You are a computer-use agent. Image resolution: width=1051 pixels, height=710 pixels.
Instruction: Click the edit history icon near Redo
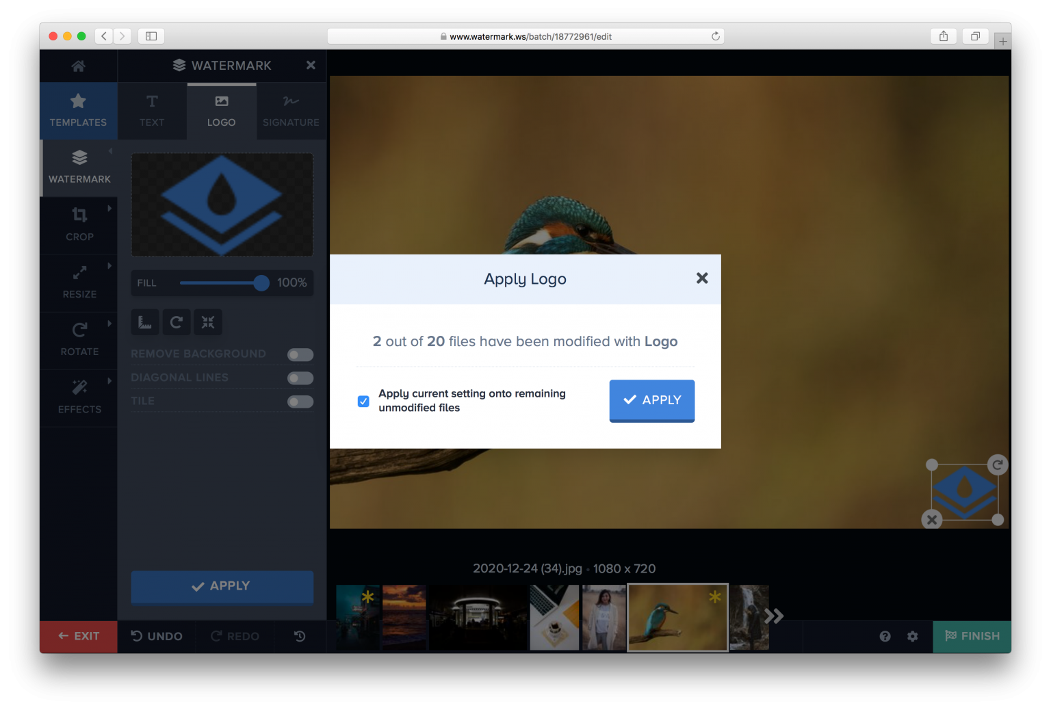(x=300, y=636)
